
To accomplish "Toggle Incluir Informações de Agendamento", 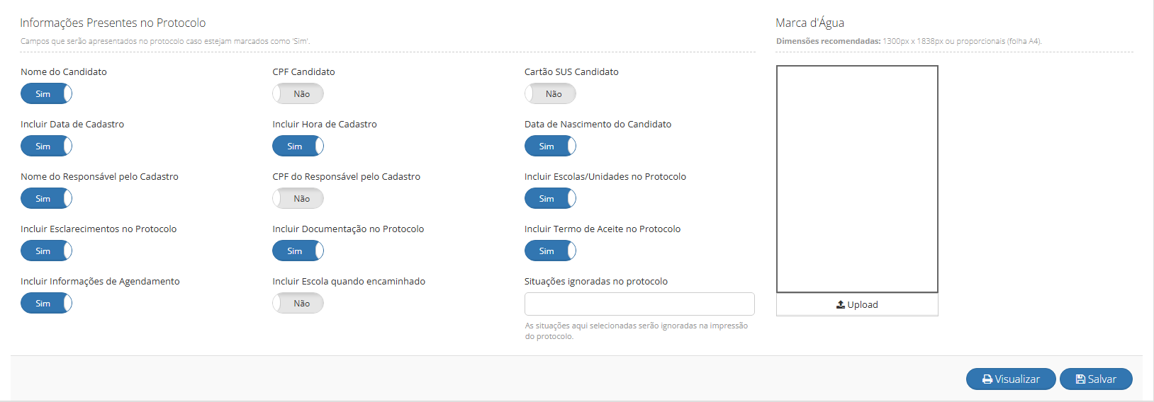I will click(46, 303).
